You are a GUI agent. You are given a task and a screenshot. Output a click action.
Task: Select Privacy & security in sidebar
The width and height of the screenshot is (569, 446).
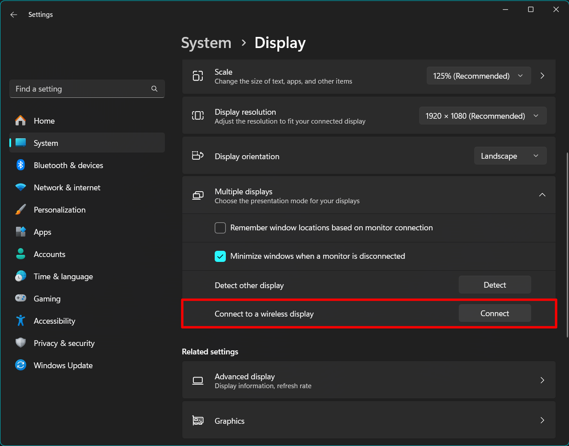pyautogui.click(x=87, y=343)
